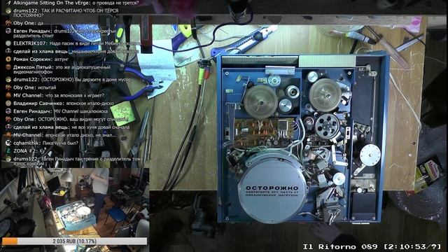Select message 'не все хуня довай сначала'
448x252 pixels.
[x=101, y=127]
